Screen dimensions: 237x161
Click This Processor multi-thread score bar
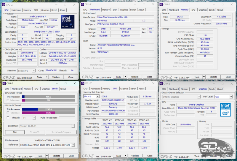pos(48,109)
